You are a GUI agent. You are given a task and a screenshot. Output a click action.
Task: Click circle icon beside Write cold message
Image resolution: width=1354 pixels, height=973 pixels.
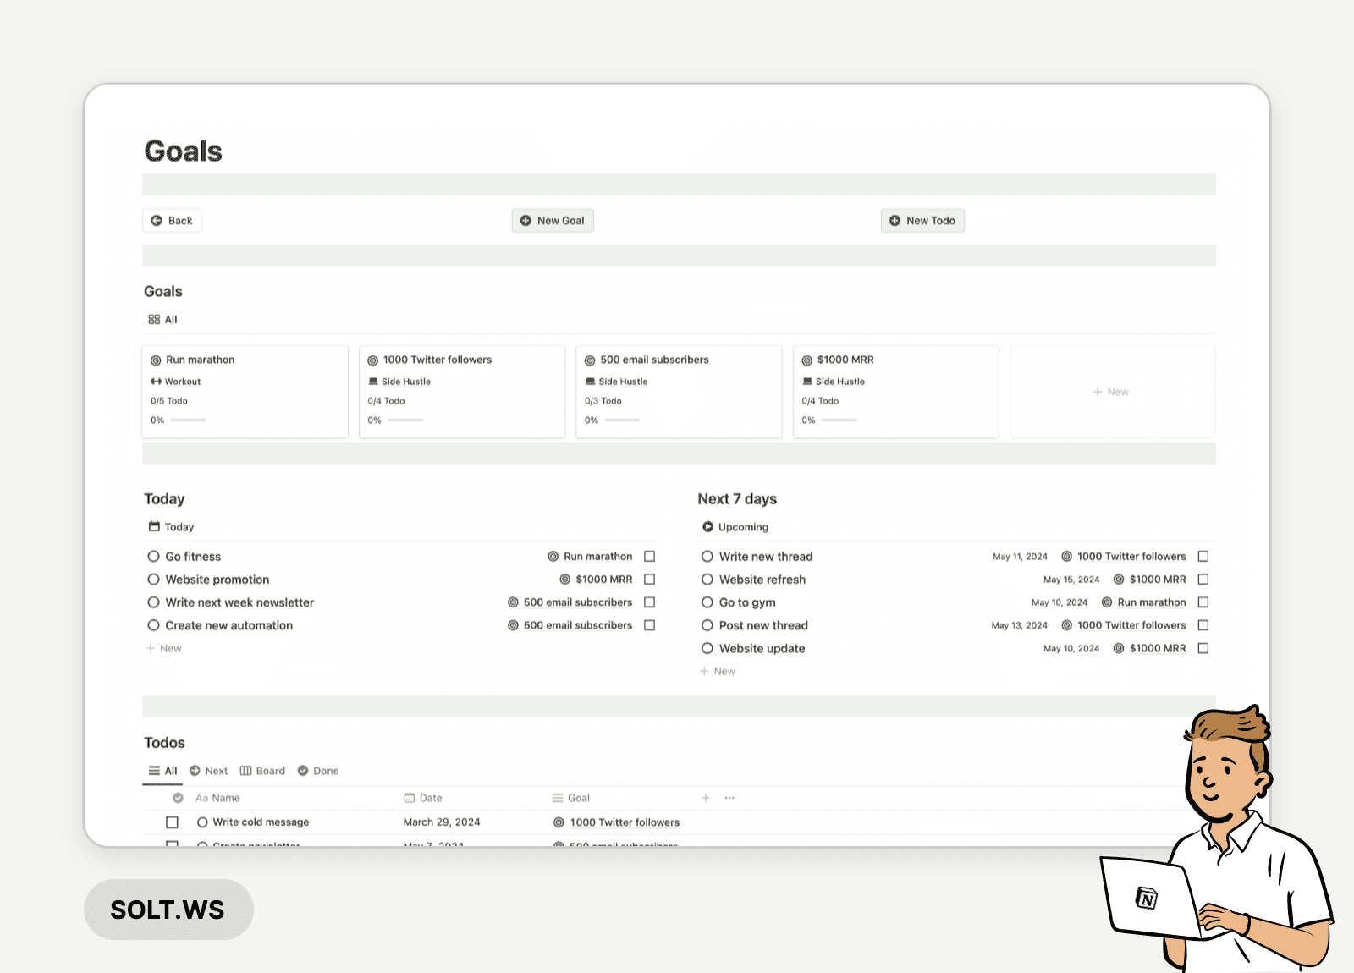(x=202, y=822)
